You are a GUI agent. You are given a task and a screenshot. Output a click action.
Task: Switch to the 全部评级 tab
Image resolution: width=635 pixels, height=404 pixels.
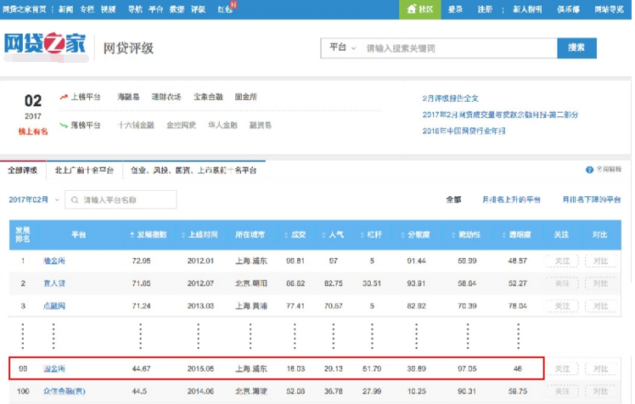(23, 171)
